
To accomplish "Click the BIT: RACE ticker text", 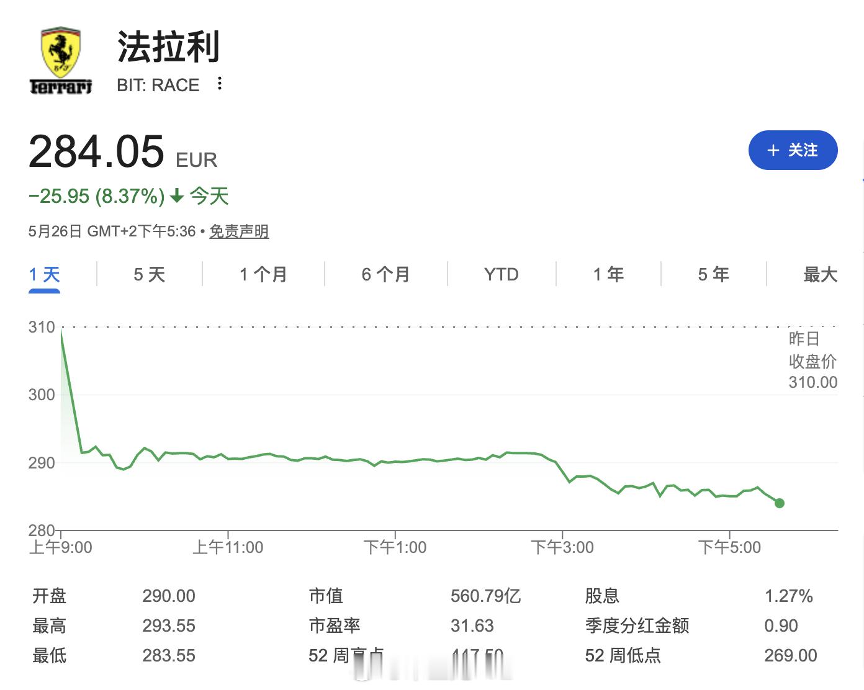I will click(158, 85).
